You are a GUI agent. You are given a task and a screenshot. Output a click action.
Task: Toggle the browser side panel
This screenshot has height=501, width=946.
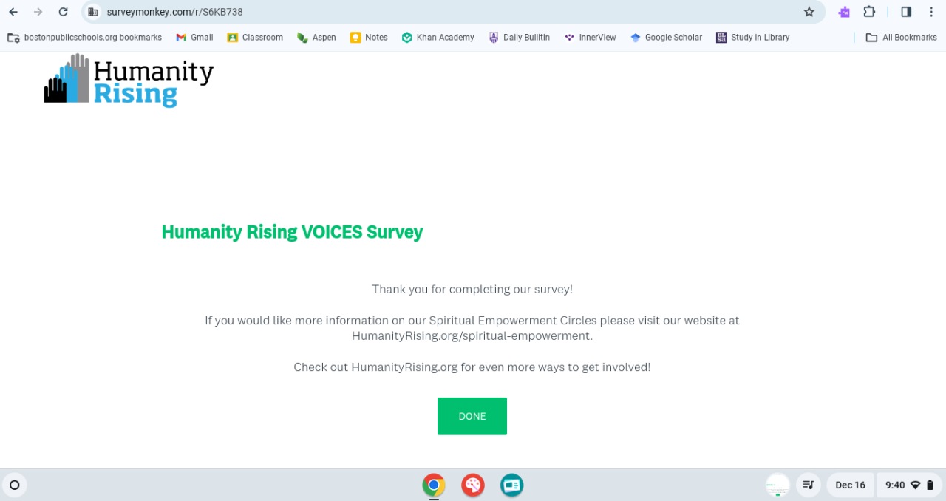[x=906, y=12]
